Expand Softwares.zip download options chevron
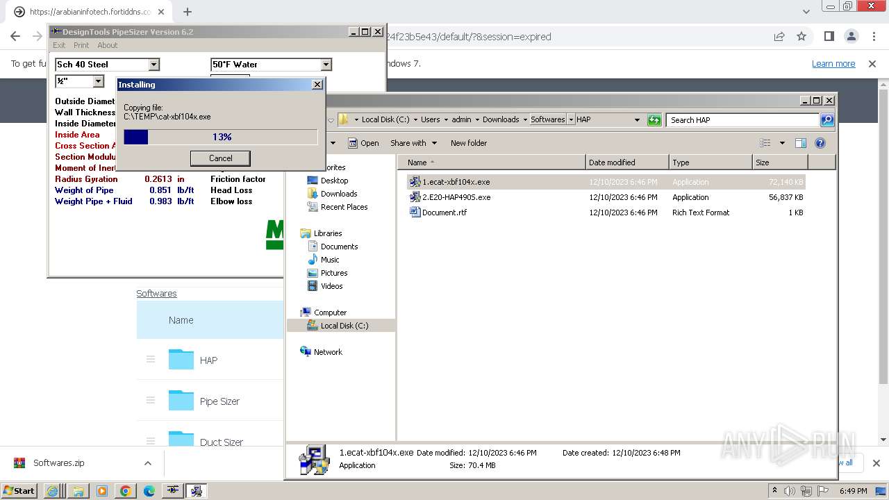Screen dimensions: 889x500 click(x=148, y=463)
